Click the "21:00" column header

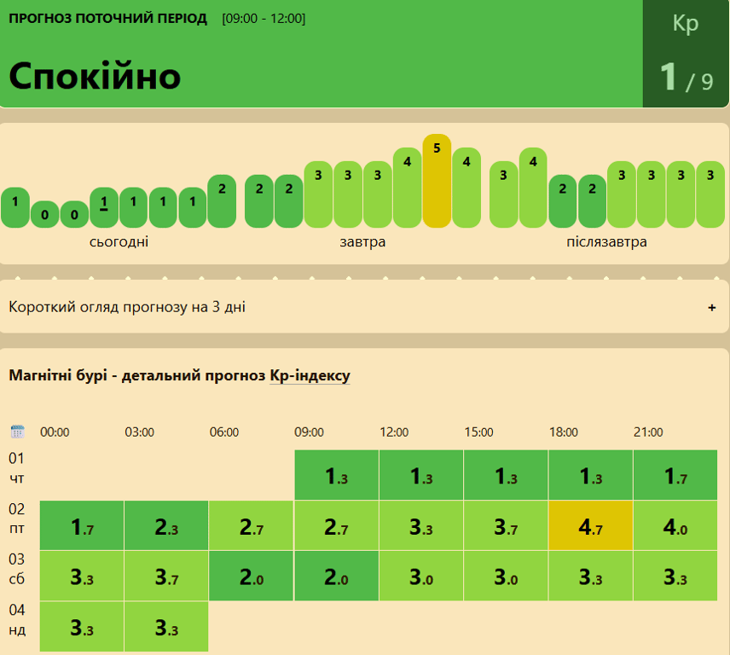pyautogui.click(x=648, y=432)
